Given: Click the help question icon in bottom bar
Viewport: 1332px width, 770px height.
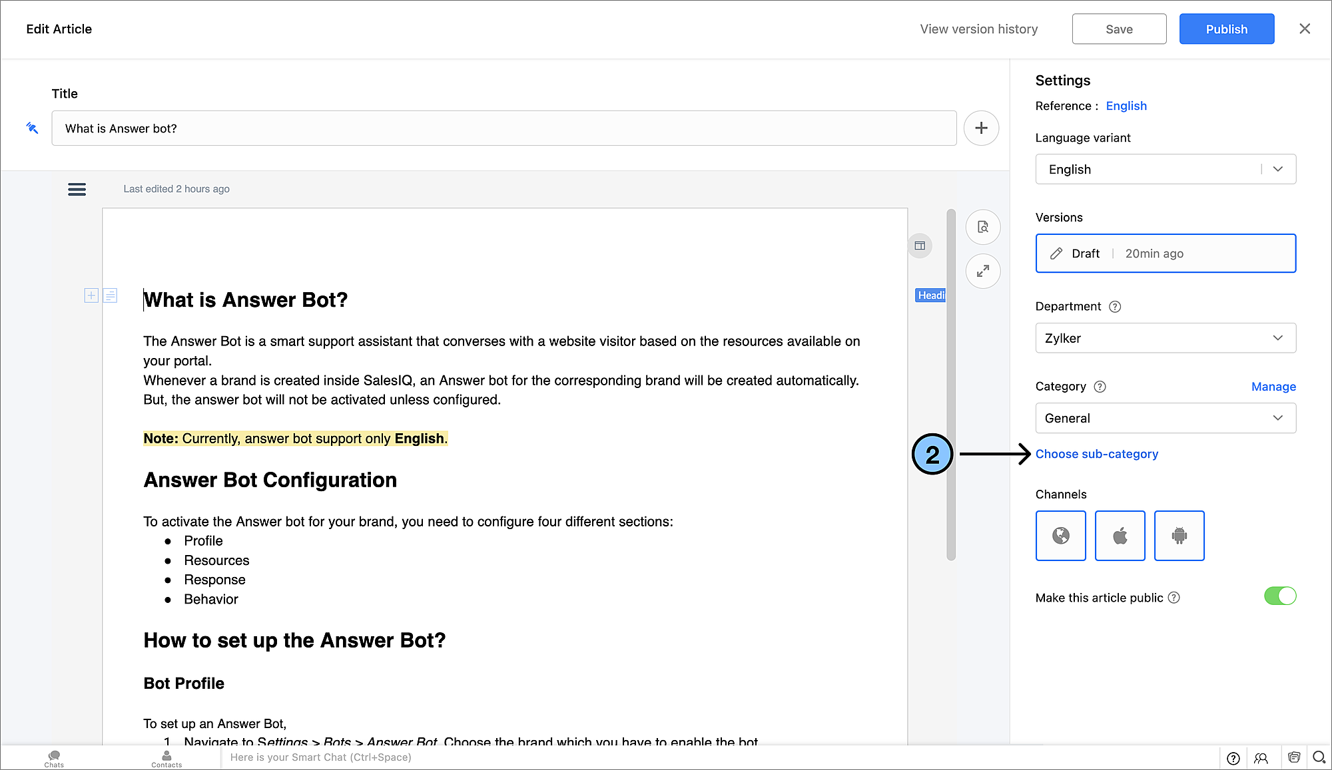Looking at the screenshot, I should 1233,758.
